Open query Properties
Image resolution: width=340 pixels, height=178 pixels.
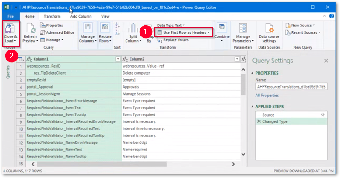pos(52,25)
